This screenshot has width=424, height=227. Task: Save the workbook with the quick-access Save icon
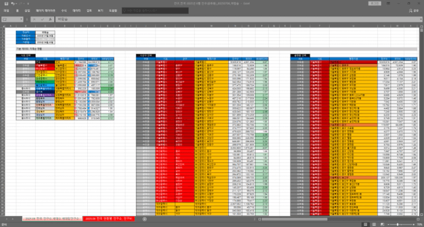point(6,4)
